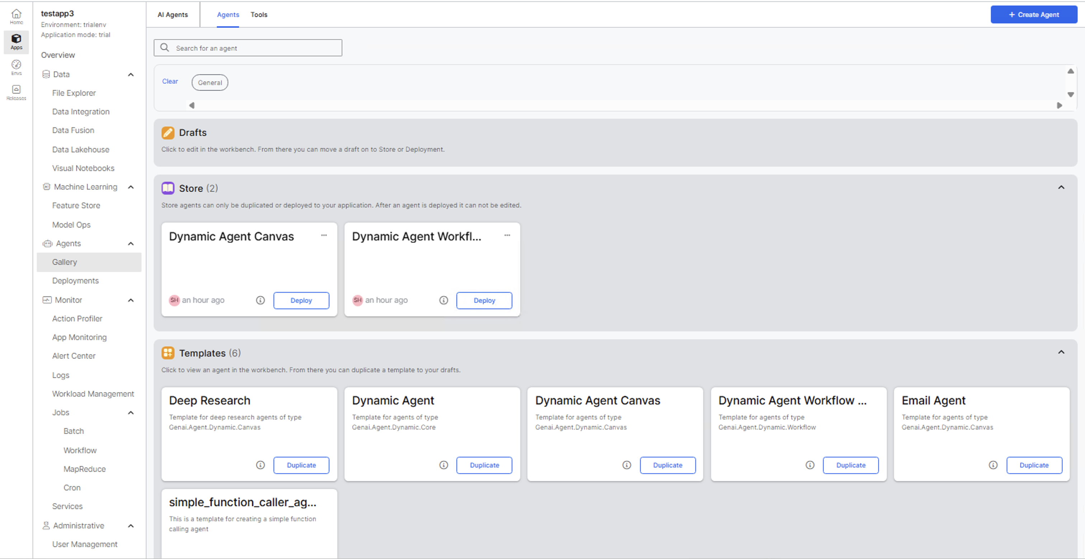Click info icon on Dynamic Agent Workflow store card
Image resolution: width=1085 pixels, height=559 pixels.
pos(443,300)
